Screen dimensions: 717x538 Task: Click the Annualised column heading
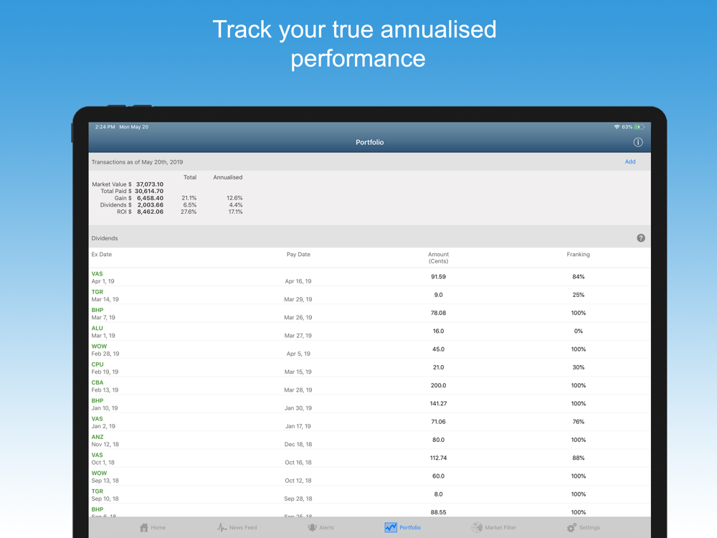[x=228, y=177]
